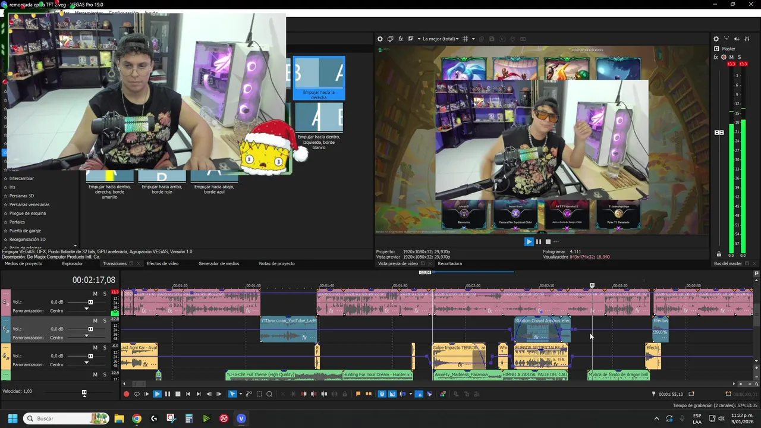The width and height of the screenshot is (761, 428).
Task: Adjust track 6 volume slider
Action: click(x=90, y=355)
